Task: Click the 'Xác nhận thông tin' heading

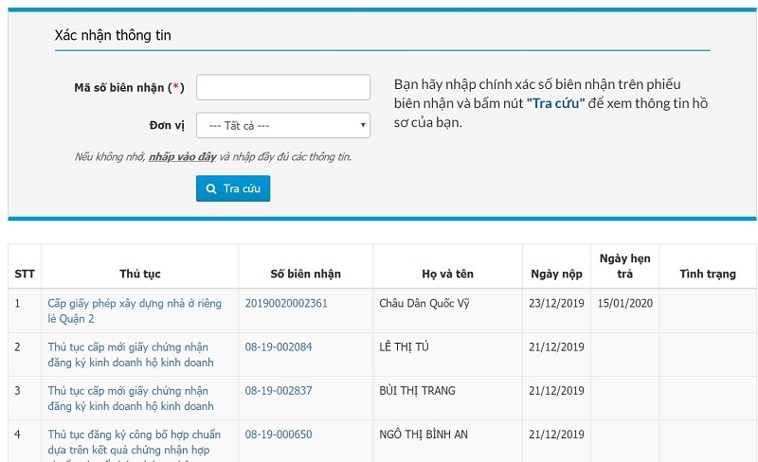Action: point(113,35)
